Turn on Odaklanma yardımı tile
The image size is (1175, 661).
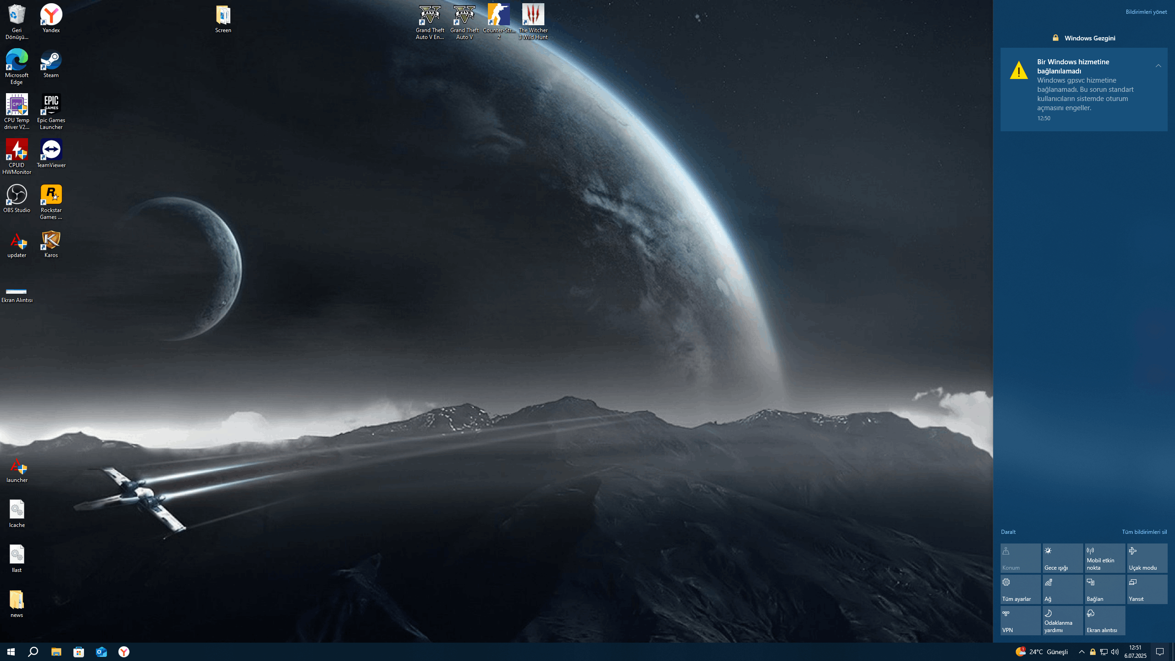point(1063,620)
